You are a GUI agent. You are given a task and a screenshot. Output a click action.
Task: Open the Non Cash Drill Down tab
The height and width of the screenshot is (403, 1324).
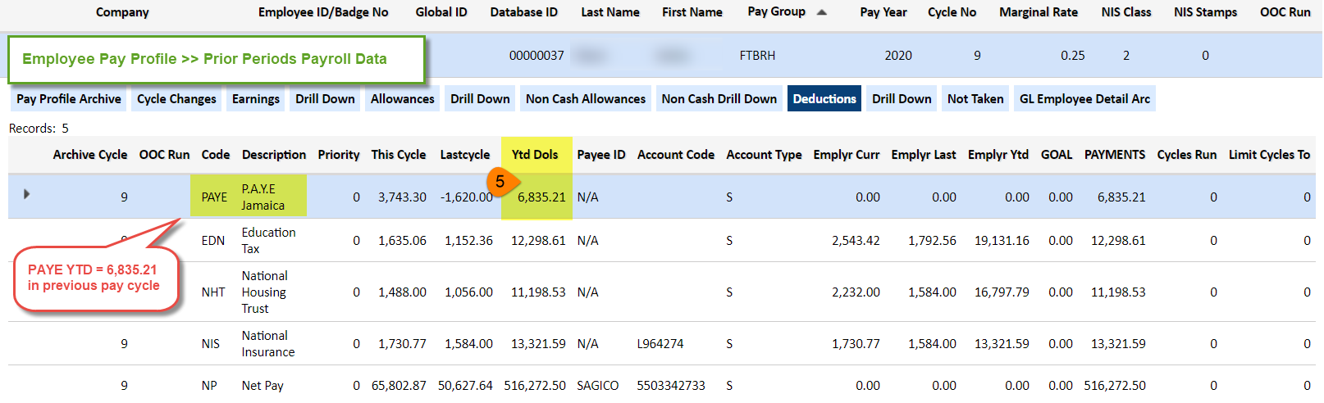click(719, 99)
